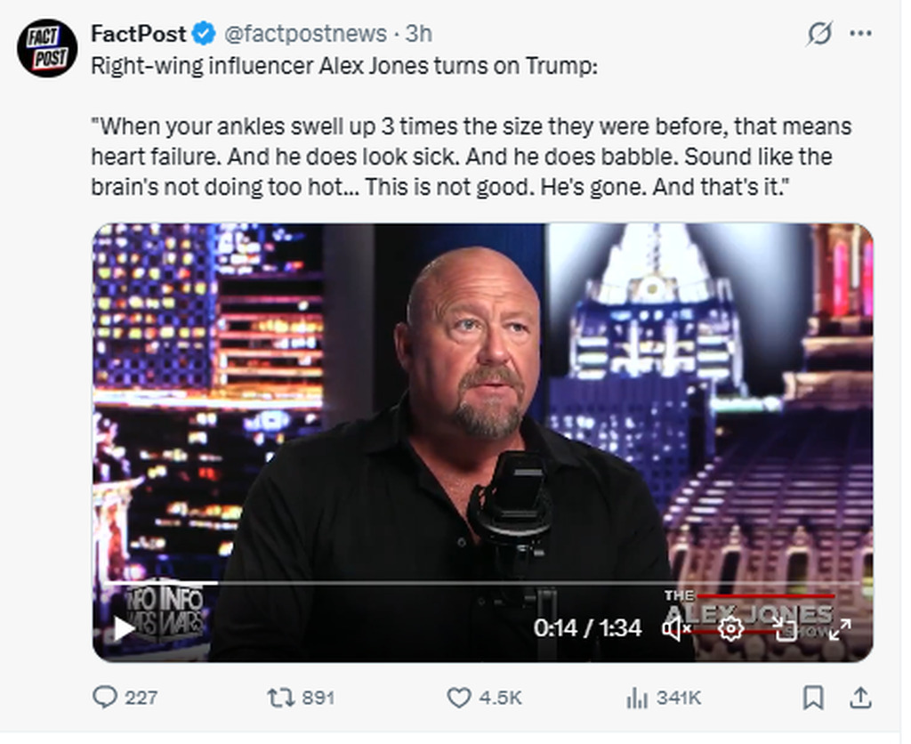The height and width of the screenshot is (744, 911).
Task: Share the post via share icon
Action: click(859, 699)
